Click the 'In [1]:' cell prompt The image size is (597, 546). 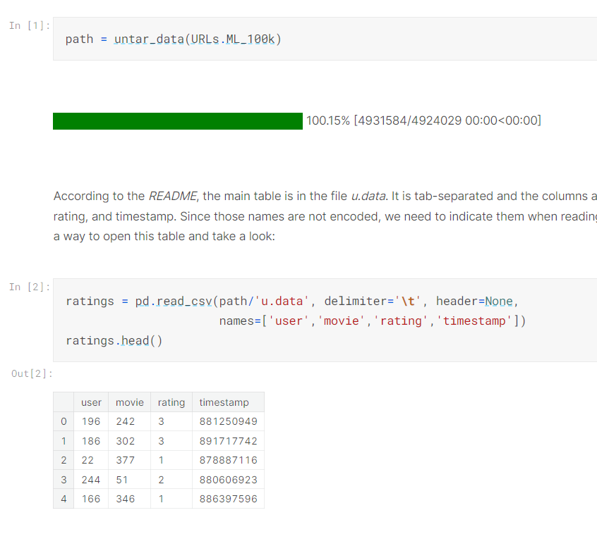tap(30, 25)
